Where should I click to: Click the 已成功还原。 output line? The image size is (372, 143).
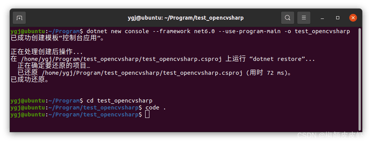[x=30, y=80]
